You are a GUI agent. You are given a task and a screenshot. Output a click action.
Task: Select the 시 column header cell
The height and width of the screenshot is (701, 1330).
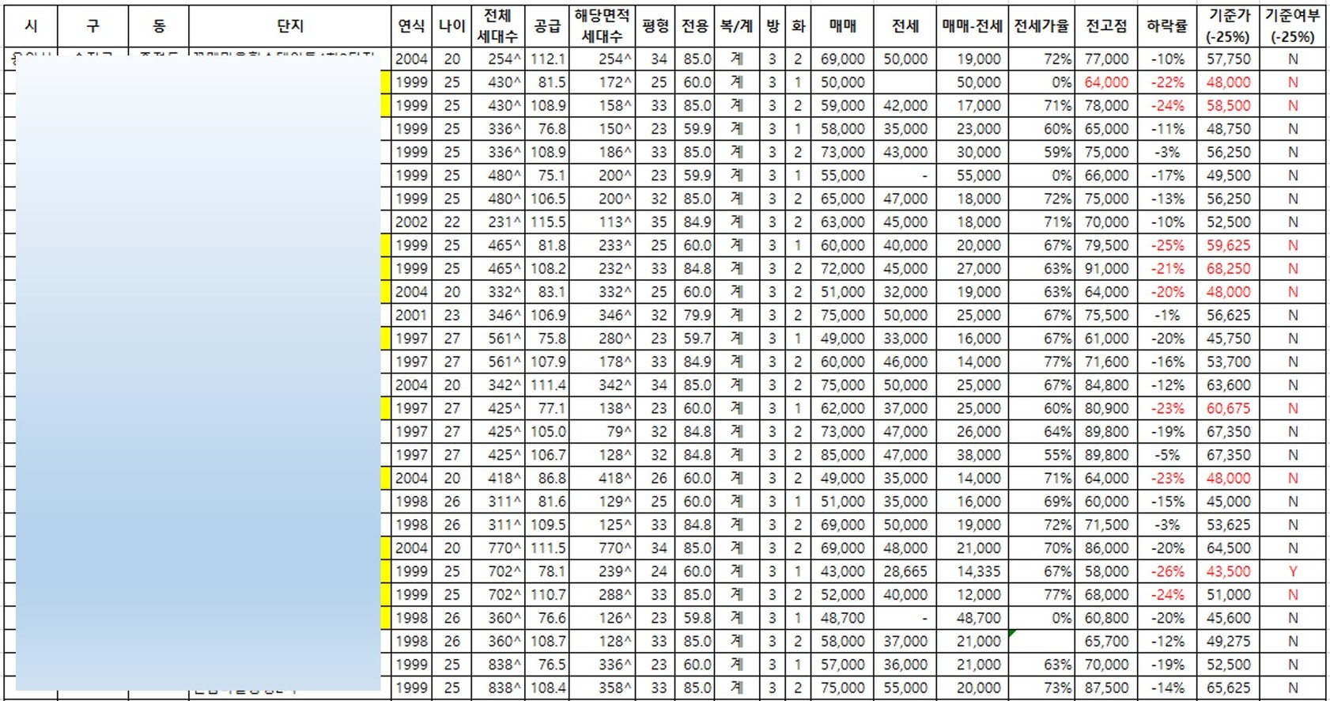(x=31, y=26)
